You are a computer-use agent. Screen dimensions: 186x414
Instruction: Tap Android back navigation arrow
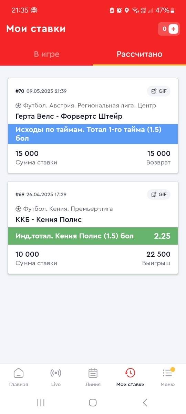145,402
